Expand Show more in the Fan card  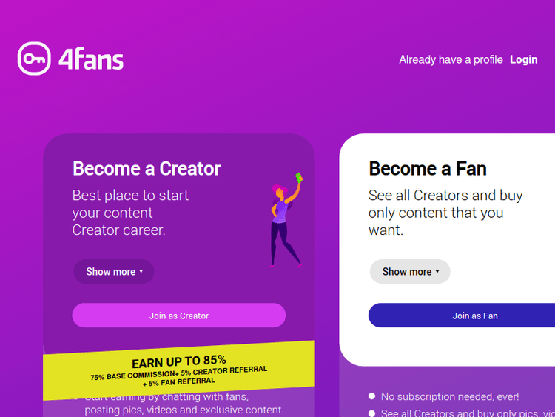410,272
